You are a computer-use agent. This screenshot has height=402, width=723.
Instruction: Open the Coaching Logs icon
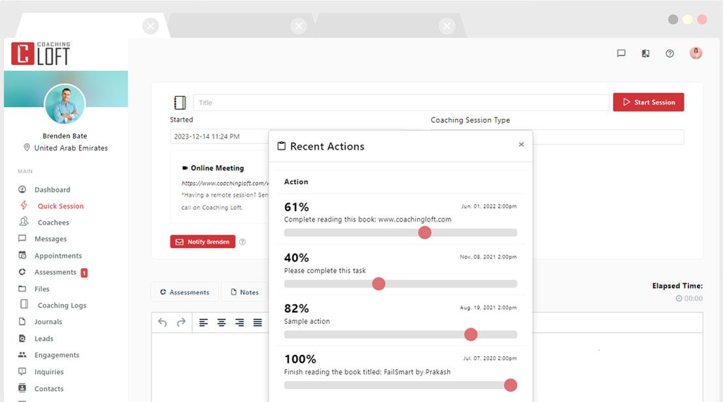pos(24,305)
